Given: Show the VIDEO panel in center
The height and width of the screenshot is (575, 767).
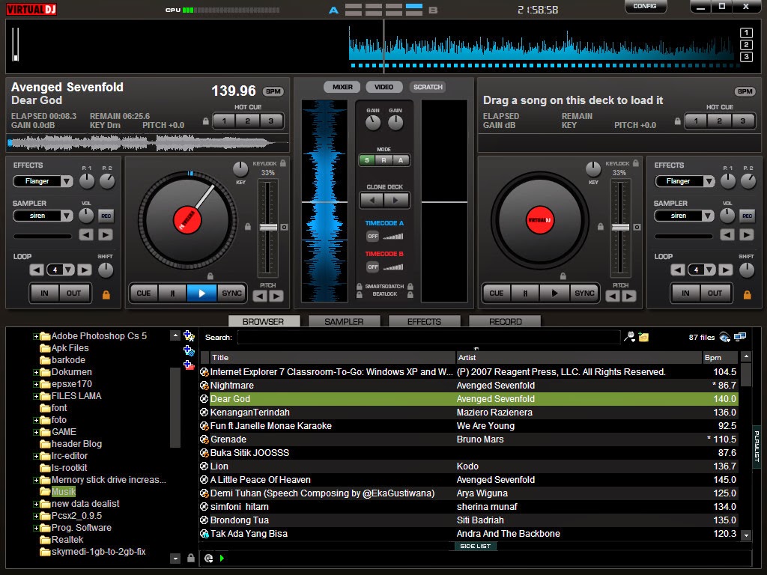Looking at the screenshot, I should 384,87.
